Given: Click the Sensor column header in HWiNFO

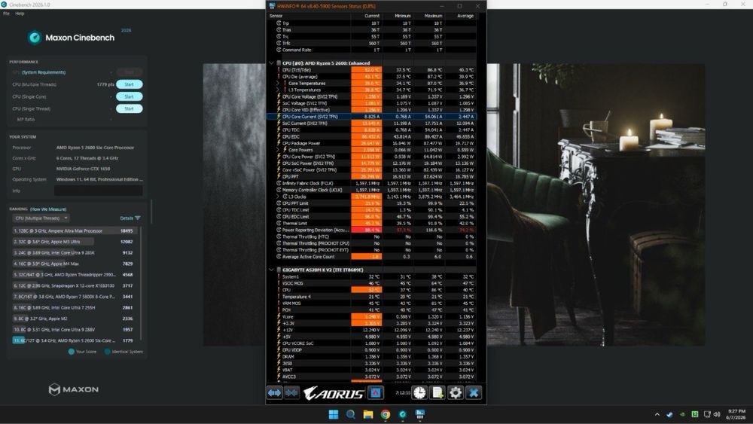Looking at the screenshot, I should click(276, 16).
